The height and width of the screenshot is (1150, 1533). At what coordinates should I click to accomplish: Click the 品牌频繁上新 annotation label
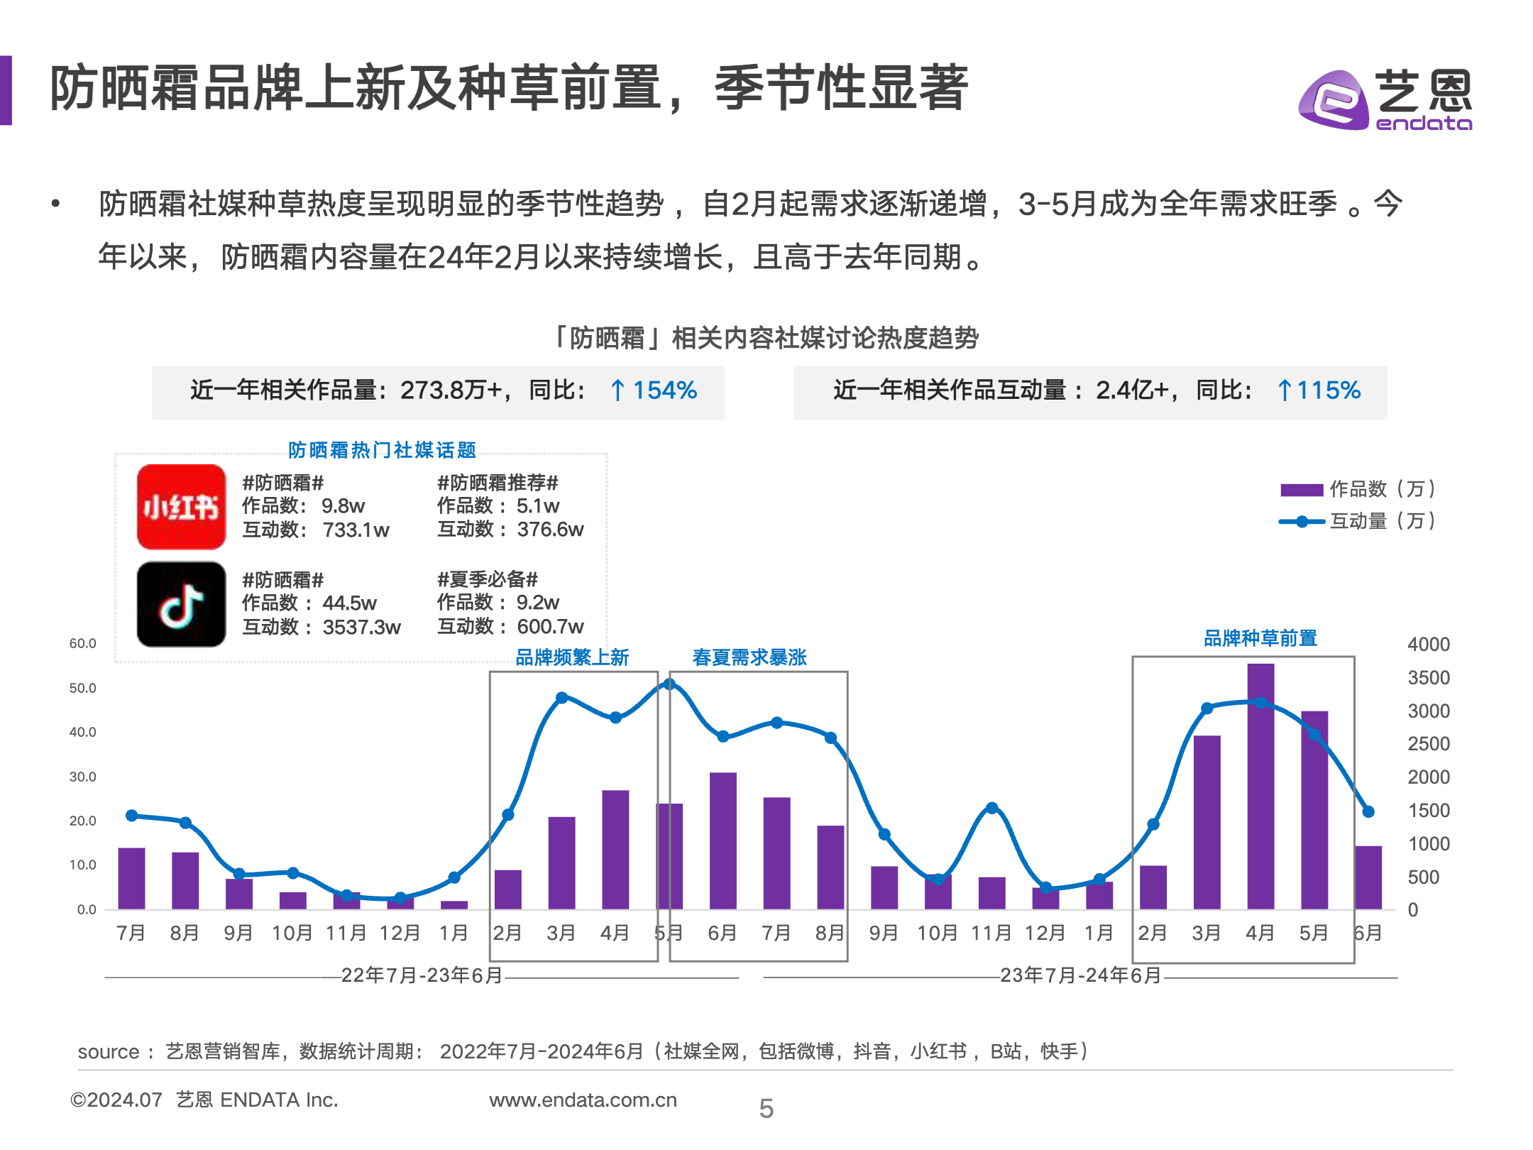[572, 657]
